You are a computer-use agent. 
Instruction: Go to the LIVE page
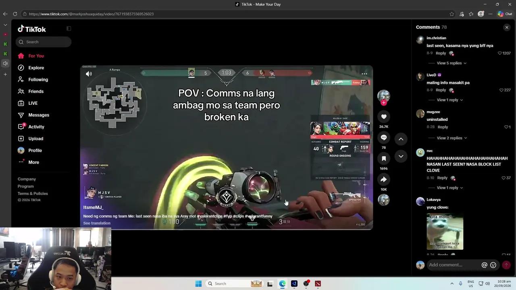pyautogui.click(x=33, y=103)
